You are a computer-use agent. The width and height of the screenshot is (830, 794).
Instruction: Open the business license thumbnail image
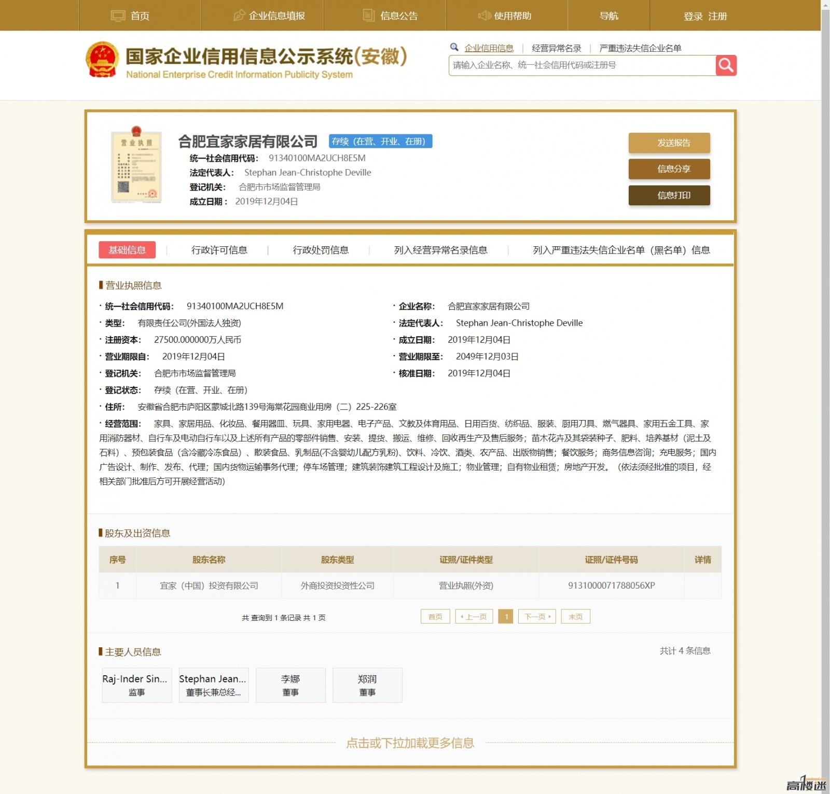pos(136,164)
